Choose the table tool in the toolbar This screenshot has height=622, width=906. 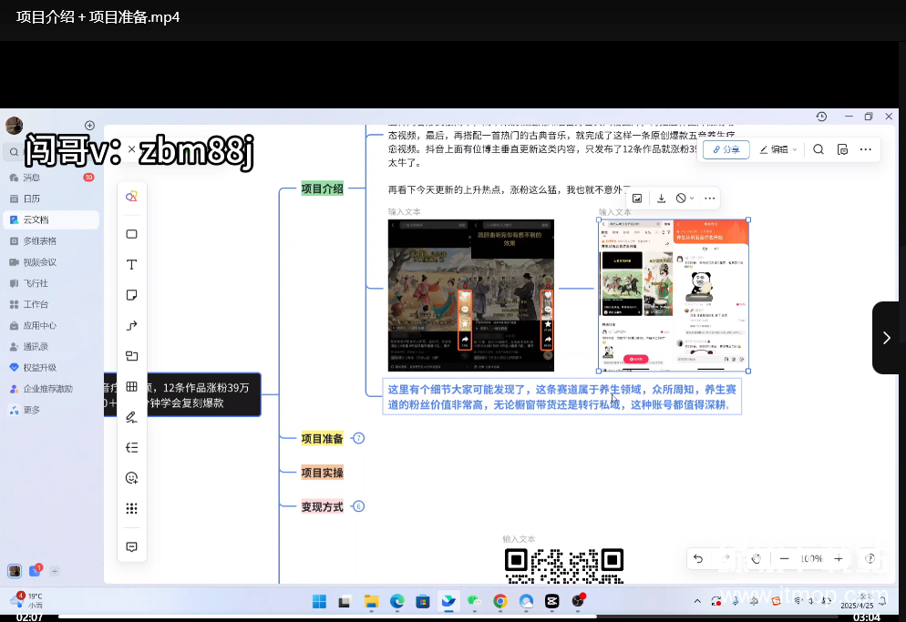click(x=132, y=387)
